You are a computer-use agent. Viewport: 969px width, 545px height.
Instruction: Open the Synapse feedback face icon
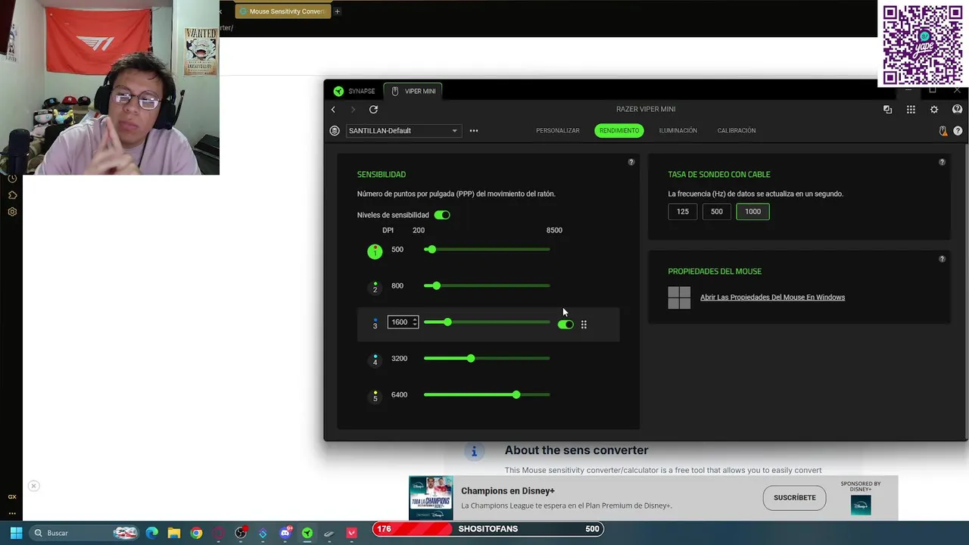[957, 110]
